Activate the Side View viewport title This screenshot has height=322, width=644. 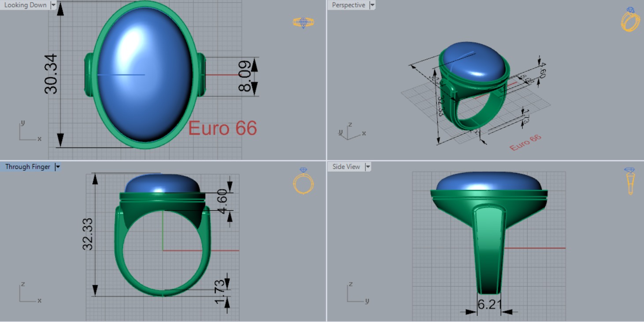pos(346,167)
